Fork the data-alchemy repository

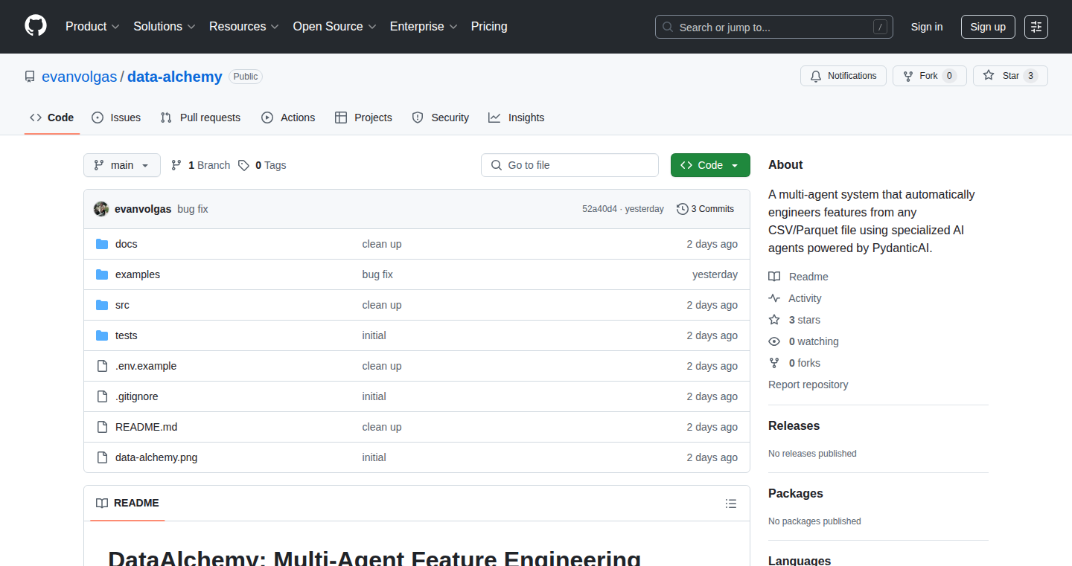click(929, 76)
